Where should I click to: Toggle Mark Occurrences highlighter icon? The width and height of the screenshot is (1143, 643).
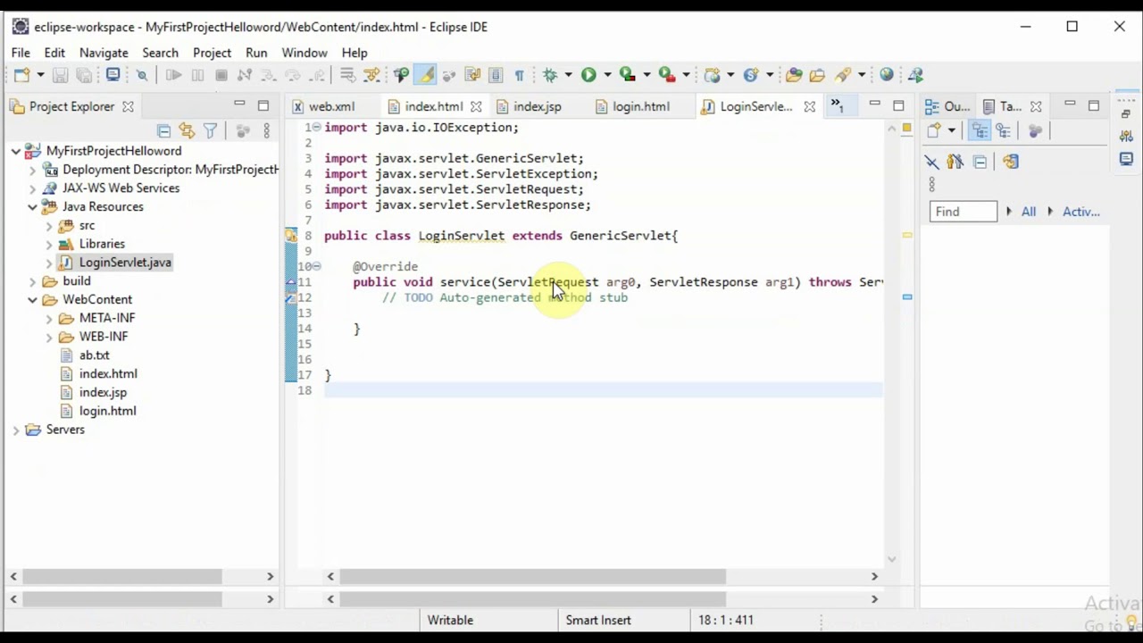426,75
